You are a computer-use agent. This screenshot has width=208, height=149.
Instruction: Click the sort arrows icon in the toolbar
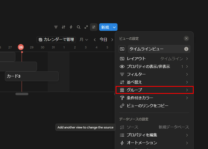[x=63, y=27]
